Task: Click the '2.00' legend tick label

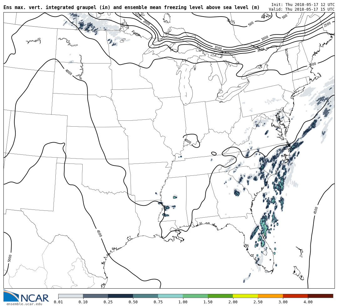Action: point(233,302)
